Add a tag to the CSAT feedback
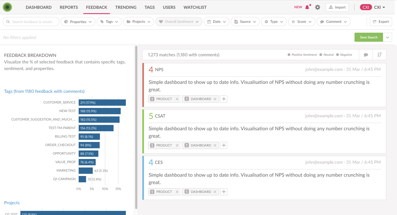397x215 pixels. (x=224, y=145)
